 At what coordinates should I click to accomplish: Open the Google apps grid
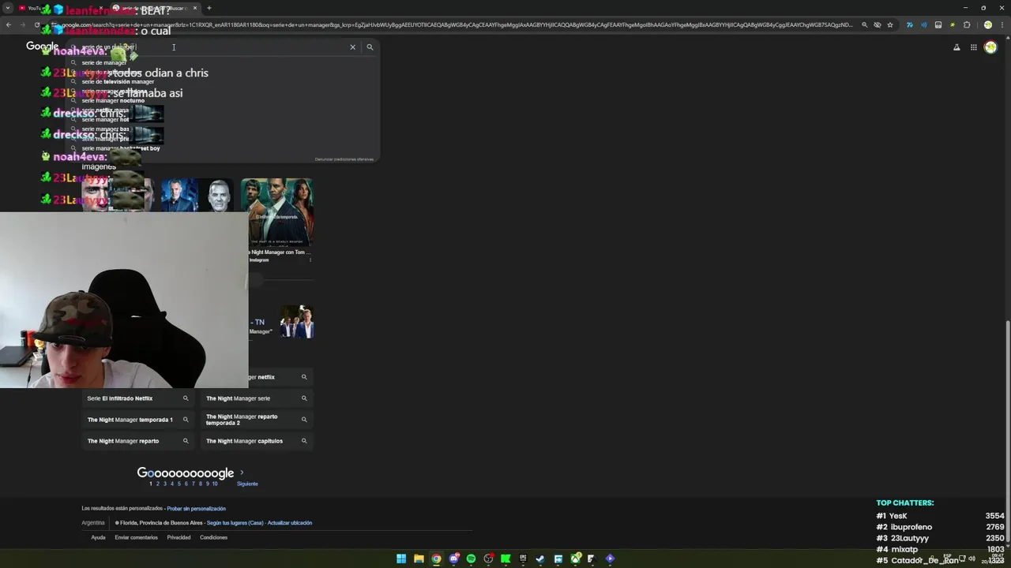click(x=974, y=47)
